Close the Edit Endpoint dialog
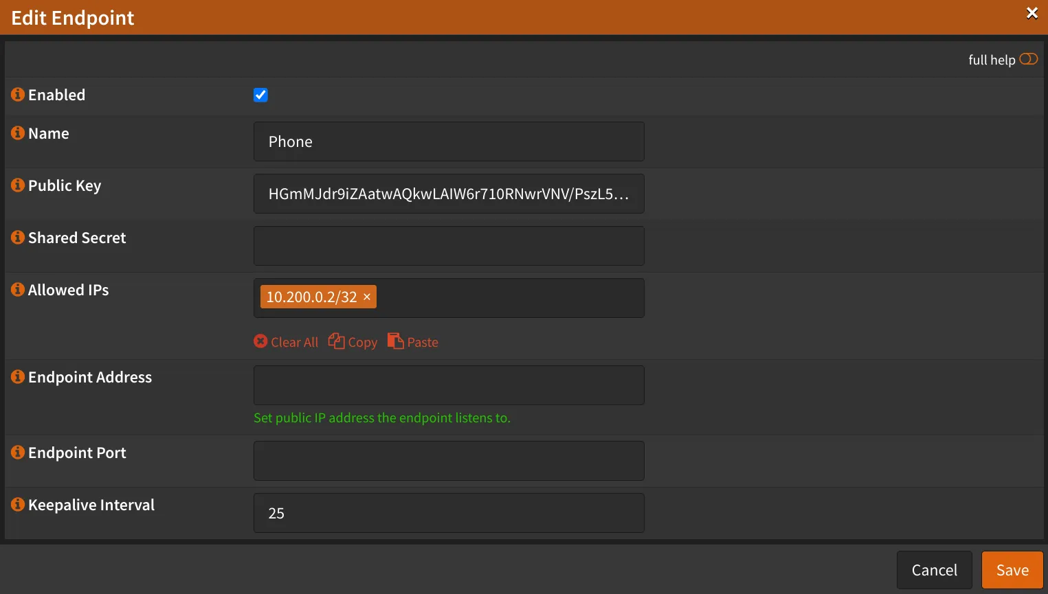1048x594 pixels. [x=1032, y=12]
